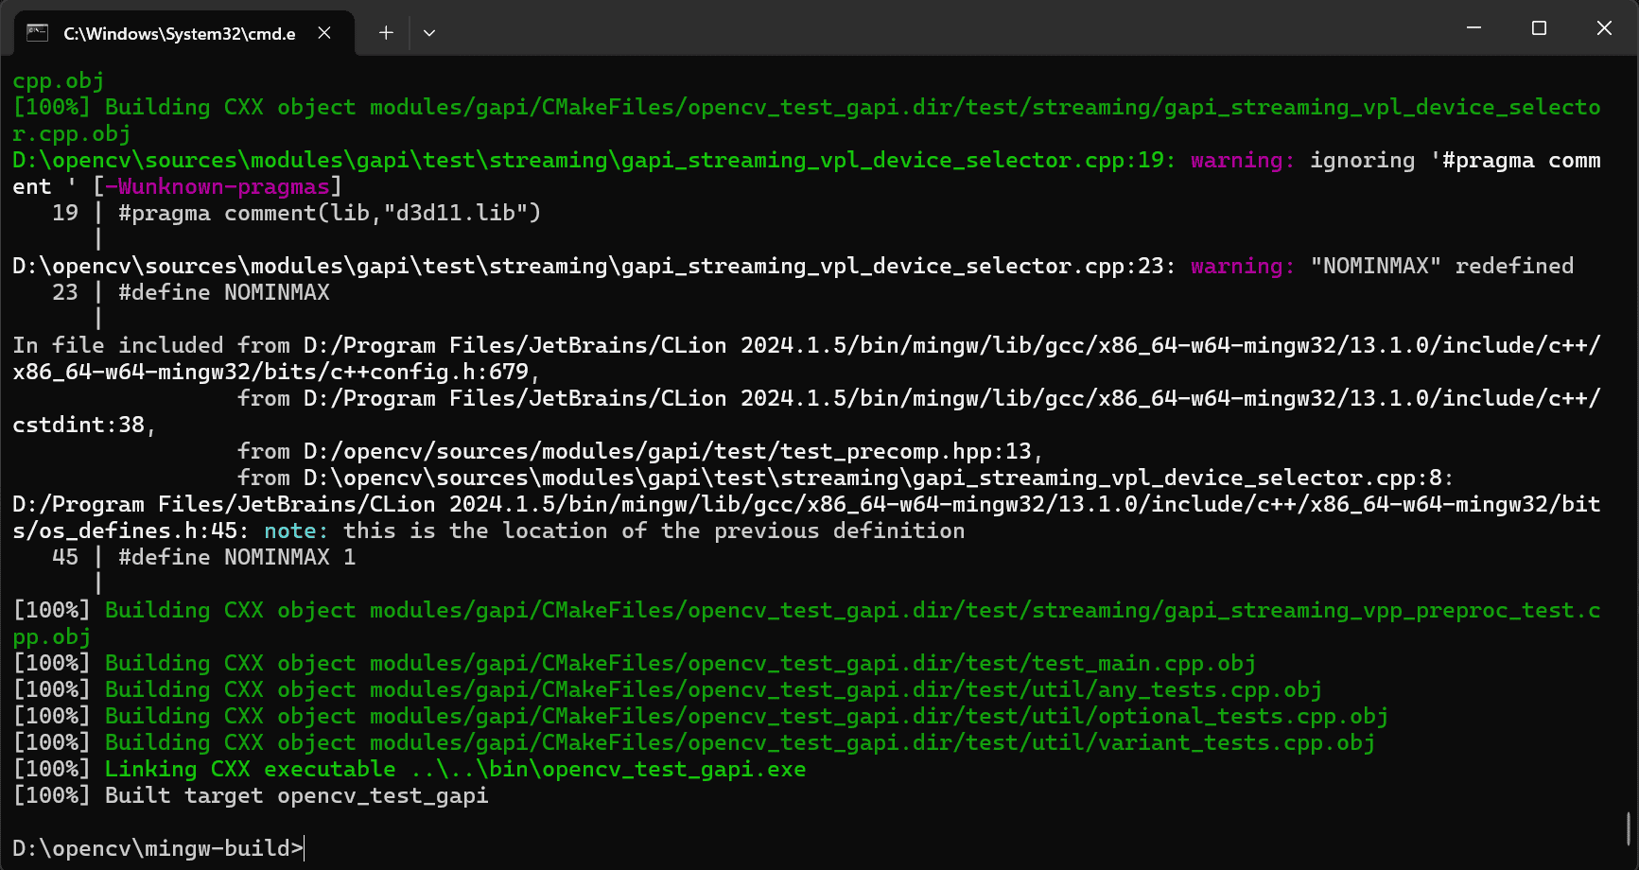Click the line-23 "#define NOMINMAX" source line

(224, 292)
